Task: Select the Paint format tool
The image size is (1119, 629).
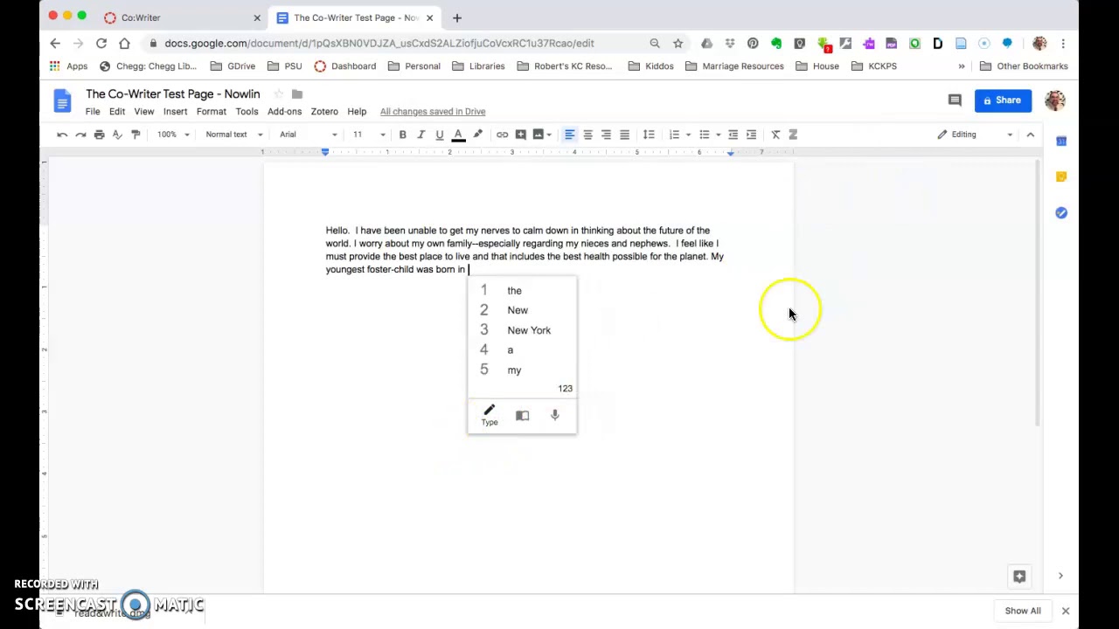Action: (x=136, y=135)
